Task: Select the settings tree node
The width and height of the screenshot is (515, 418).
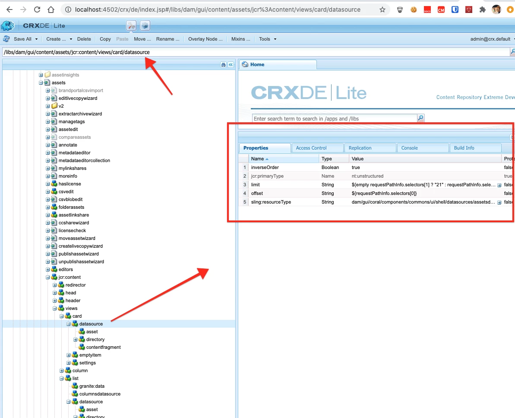Action: [x=87, y=363]
